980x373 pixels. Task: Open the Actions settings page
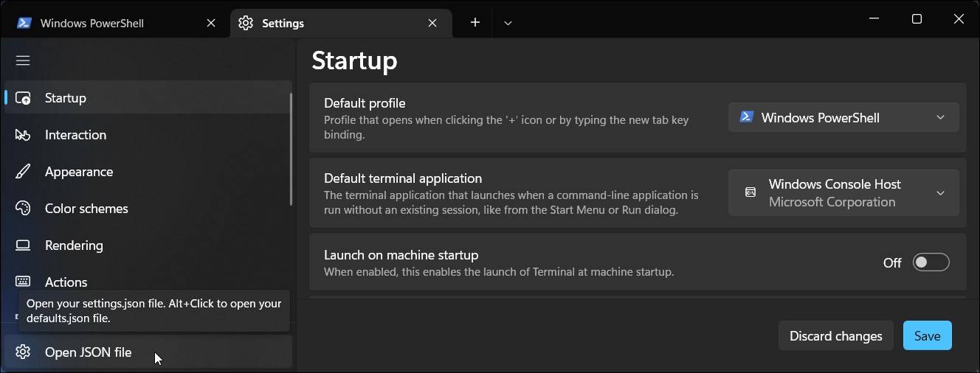148,282
